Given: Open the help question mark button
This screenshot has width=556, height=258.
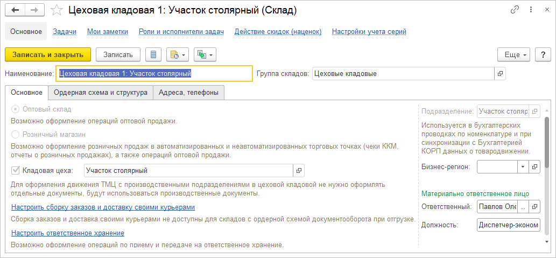Looking at the screenshot, I should click(543, 54).
